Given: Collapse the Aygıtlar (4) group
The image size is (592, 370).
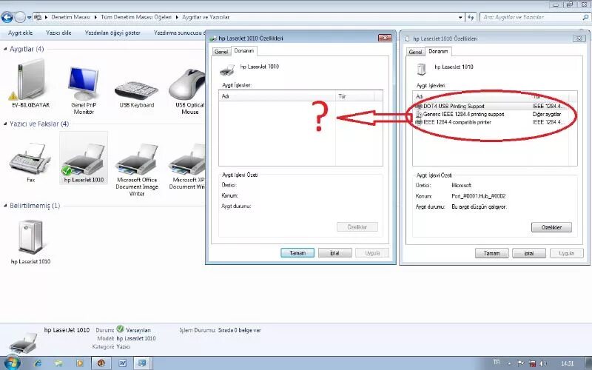Looking at the screenshot, I should coord(5,49).
